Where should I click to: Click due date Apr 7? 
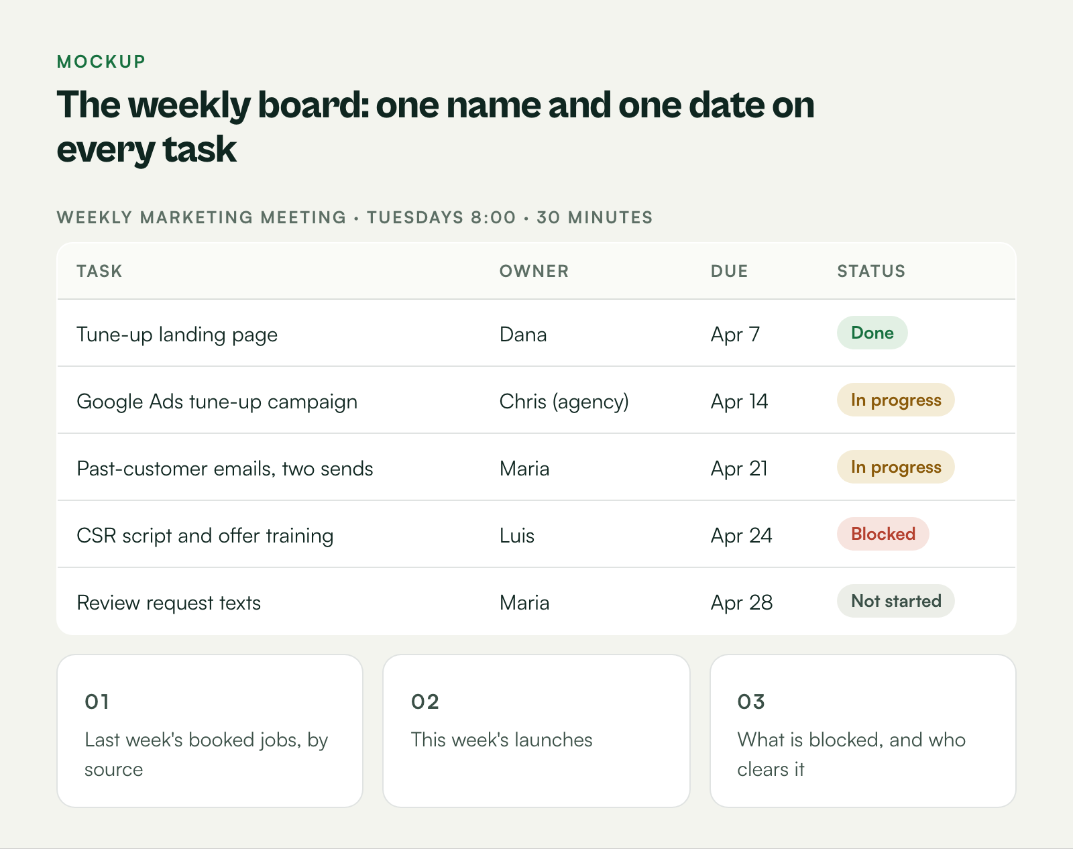coord(735,334)
